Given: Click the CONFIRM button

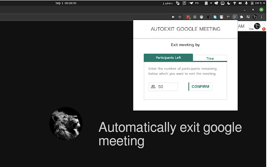Looking at the screenshot, I should tap(200, 86).
